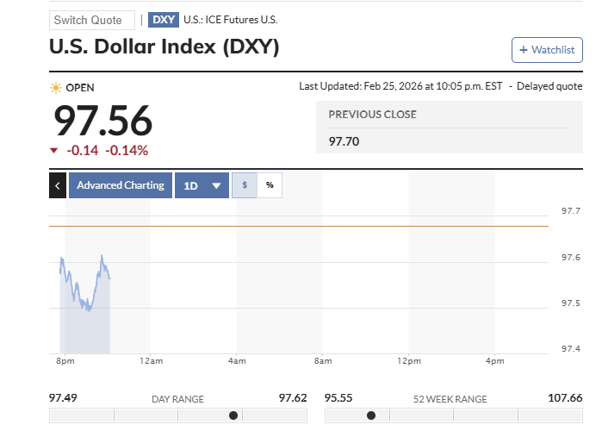Click the 4pm time axis label

click(494, 360)
